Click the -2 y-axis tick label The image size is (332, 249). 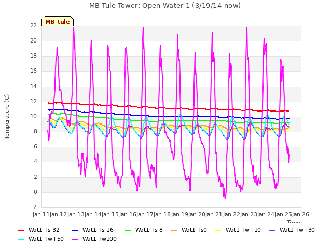click(x=34, y=208)
